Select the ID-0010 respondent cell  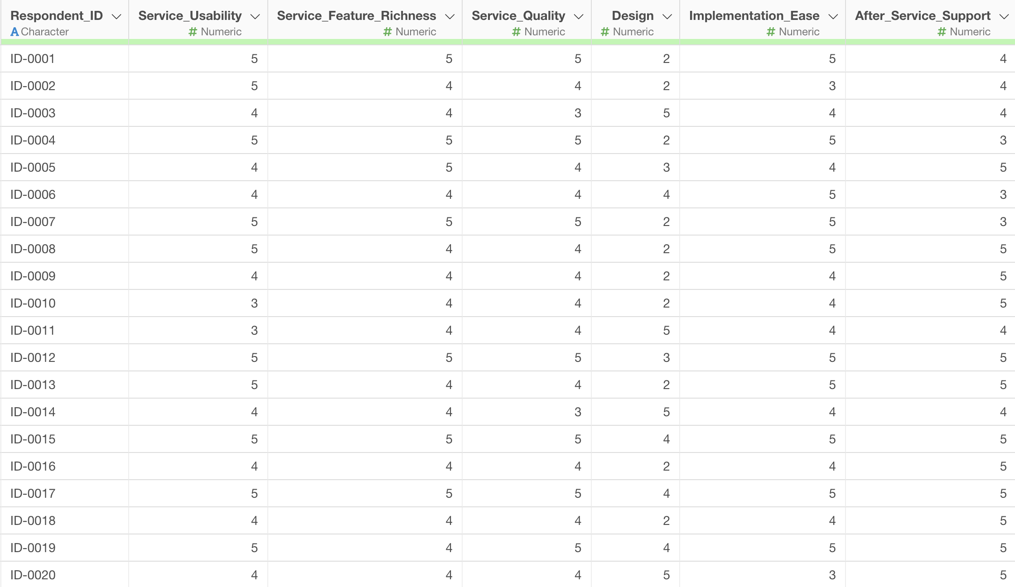click(33, 303)
